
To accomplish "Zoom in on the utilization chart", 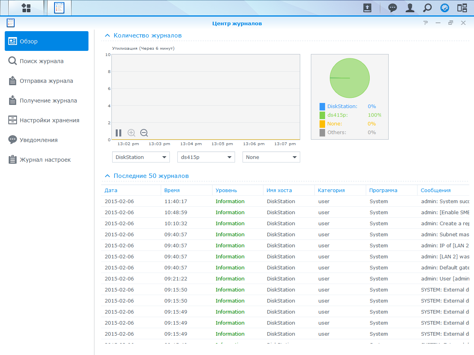I will [x=132, y=133].
